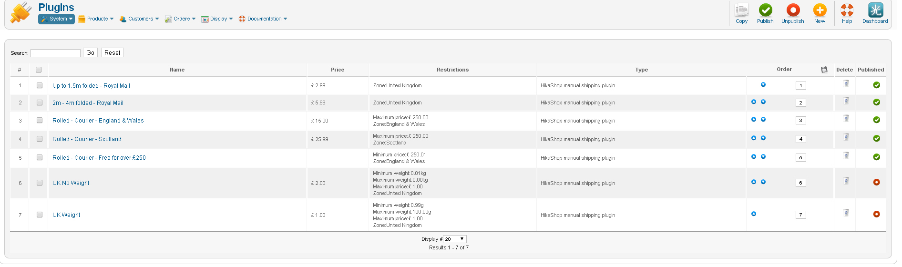The image size is (902, 267).
Task: Move 2m - 4m folded row up
Action: [x=754, y=102]
